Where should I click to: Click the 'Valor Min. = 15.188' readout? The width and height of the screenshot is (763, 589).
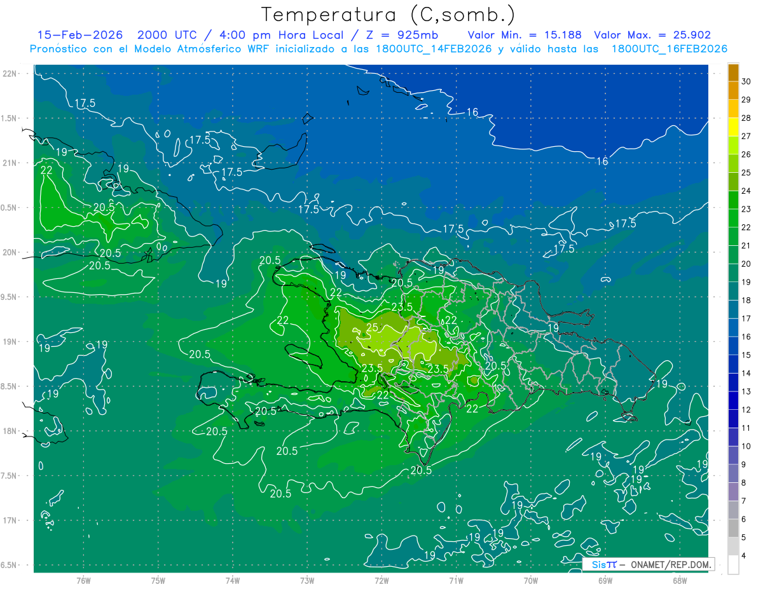click(x=524, y=35)
